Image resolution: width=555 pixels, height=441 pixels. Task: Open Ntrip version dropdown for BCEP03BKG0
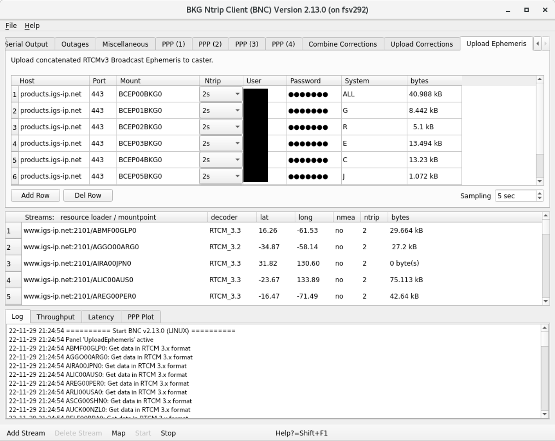[x=221, y=143]
